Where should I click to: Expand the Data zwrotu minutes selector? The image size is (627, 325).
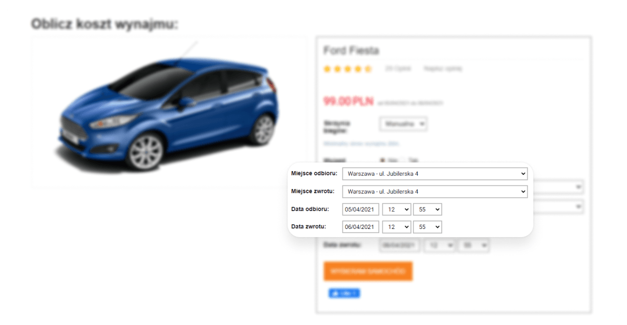point(427,227)
